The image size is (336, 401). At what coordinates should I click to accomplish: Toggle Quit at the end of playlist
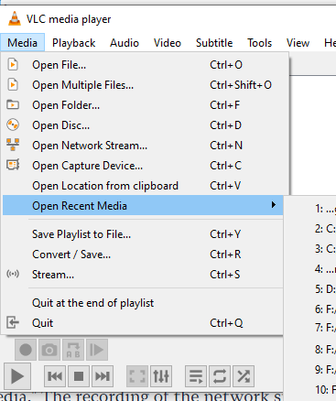(143, 303)
